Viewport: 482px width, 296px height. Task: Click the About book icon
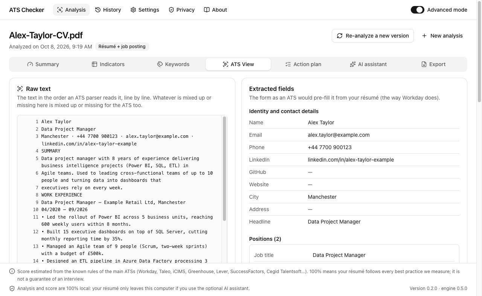point(207,10)
